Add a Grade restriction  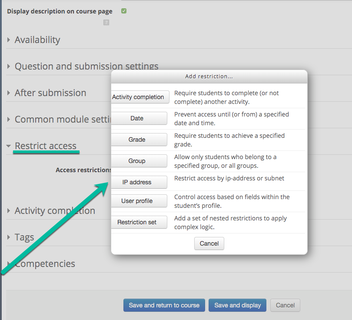tap(139, 140)
